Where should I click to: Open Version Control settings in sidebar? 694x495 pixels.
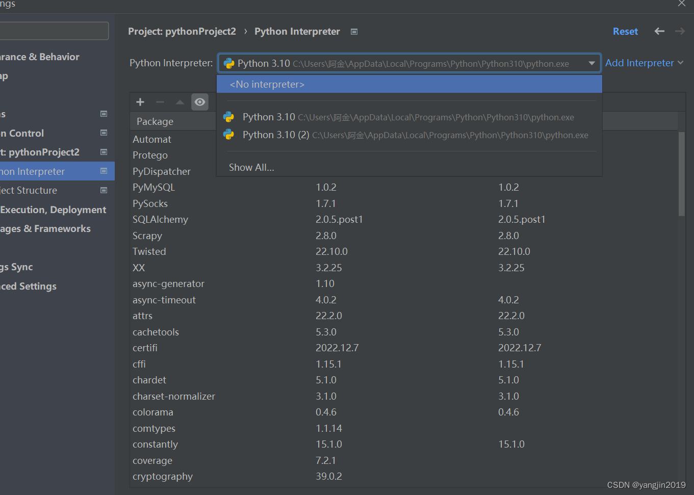(22, 133)
